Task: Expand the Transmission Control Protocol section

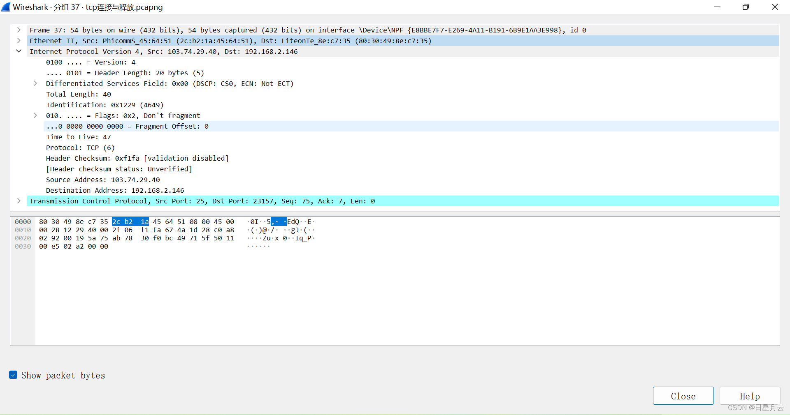Action: coord(19,201)
